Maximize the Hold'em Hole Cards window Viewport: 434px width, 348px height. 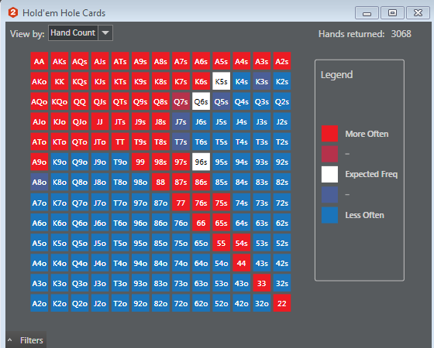tap(392, 12)
